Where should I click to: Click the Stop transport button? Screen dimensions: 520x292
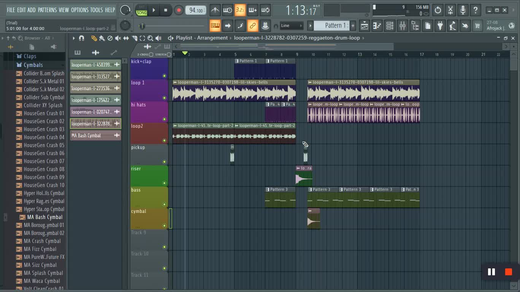pyautogui.click(x=166, y=10)
